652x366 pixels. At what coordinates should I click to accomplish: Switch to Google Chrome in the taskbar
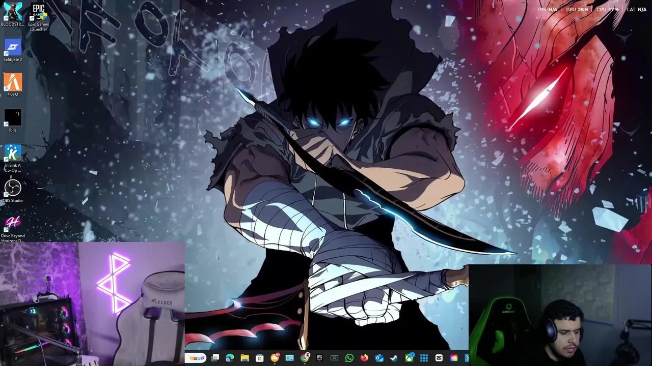point(305,358)
